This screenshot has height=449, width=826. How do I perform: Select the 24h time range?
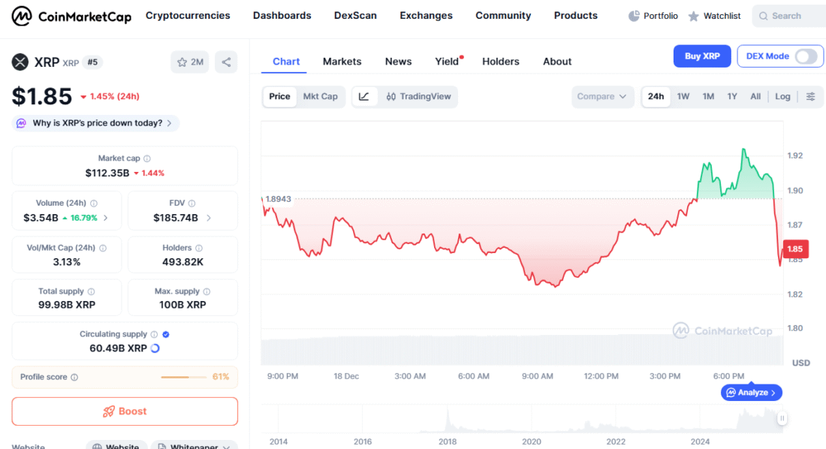point(656,96)
